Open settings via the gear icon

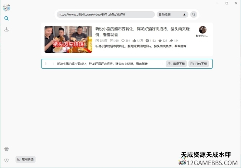(x=6, y=160)
